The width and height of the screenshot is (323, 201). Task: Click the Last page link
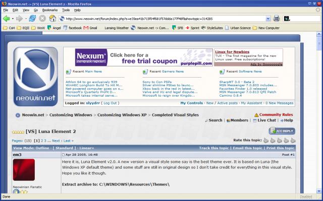69,141
